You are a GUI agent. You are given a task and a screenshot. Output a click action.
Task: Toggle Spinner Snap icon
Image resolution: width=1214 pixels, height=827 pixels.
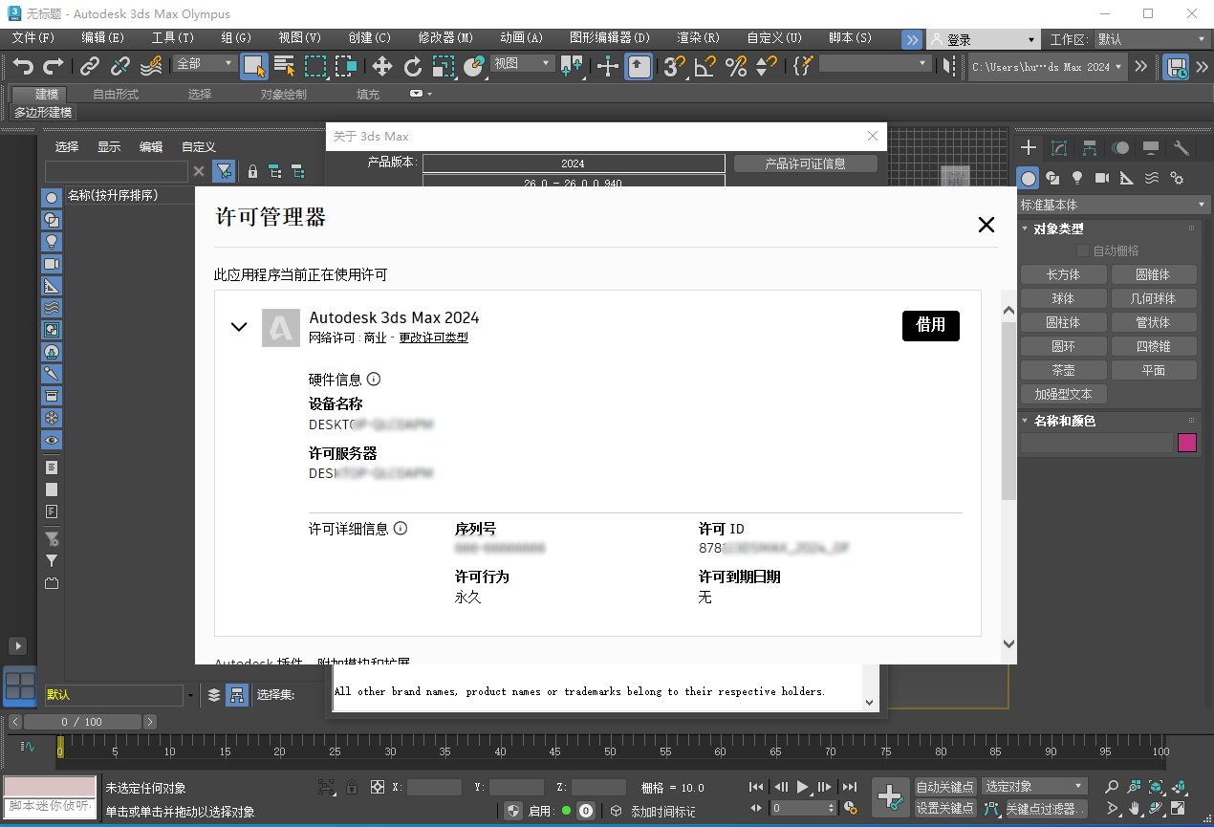tap(767, 66)
